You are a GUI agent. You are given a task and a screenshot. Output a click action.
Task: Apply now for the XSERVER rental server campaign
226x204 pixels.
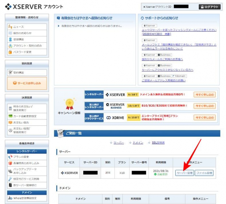pyautogui.click(x=205, y=95)
